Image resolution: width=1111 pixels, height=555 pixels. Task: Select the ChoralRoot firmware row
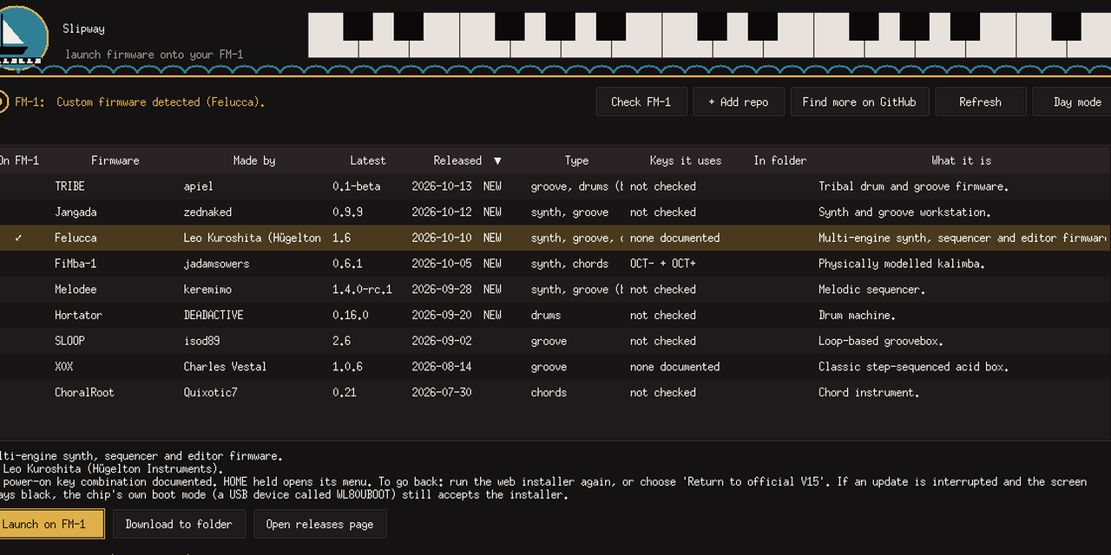coord(555,392)
